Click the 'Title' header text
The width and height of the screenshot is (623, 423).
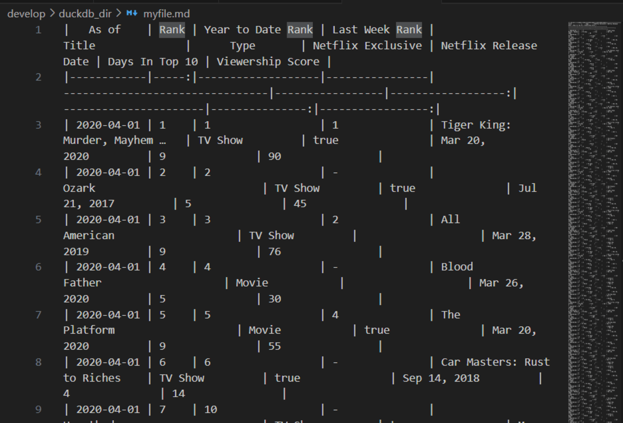pyautogui.click(x=79, y=46)
